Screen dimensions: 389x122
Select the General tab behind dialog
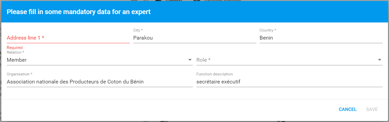tap(174, 1)
